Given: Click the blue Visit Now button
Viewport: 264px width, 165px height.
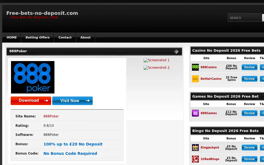Looking at the screenshot, I should click(x=72, y=101).
